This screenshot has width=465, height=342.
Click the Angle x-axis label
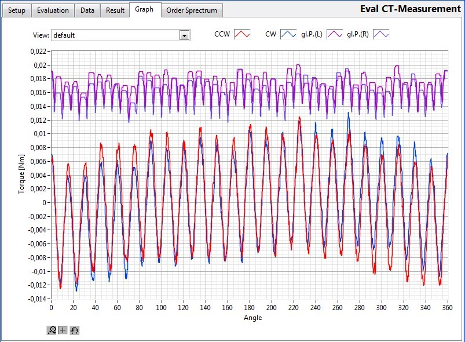[x=252, y=317]
